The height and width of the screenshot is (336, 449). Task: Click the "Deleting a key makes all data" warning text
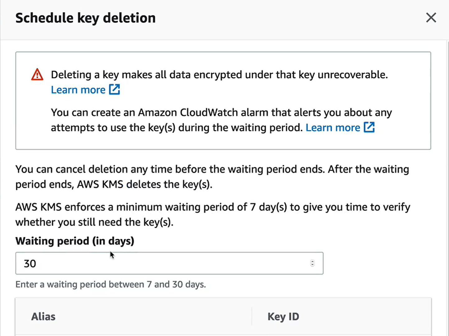point(219,75)
